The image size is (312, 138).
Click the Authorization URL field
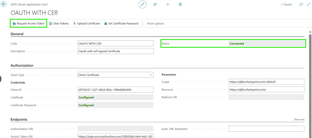[115, 129]
